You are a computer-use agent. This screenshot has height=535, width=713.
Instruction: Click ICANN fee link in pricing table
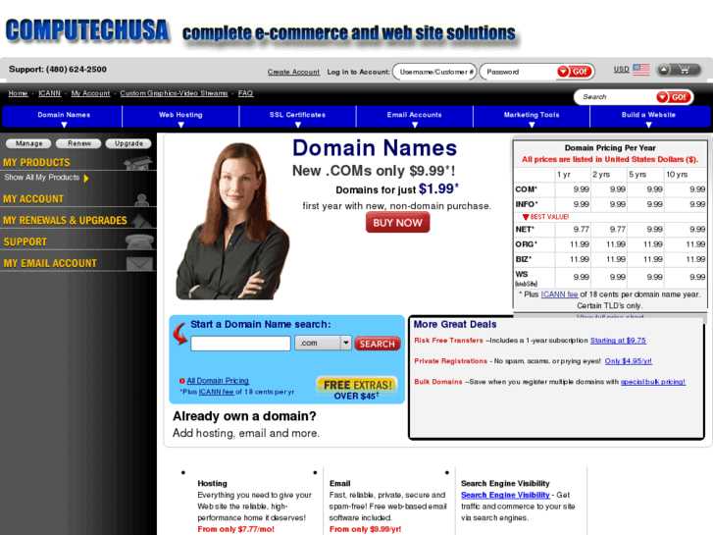coord(559,294)
